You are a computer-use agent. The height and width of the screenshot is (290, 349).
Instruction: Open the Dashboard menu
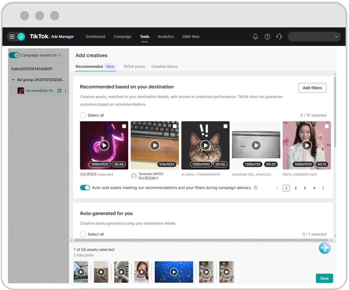pyautogui.click(x=95, y=37)
